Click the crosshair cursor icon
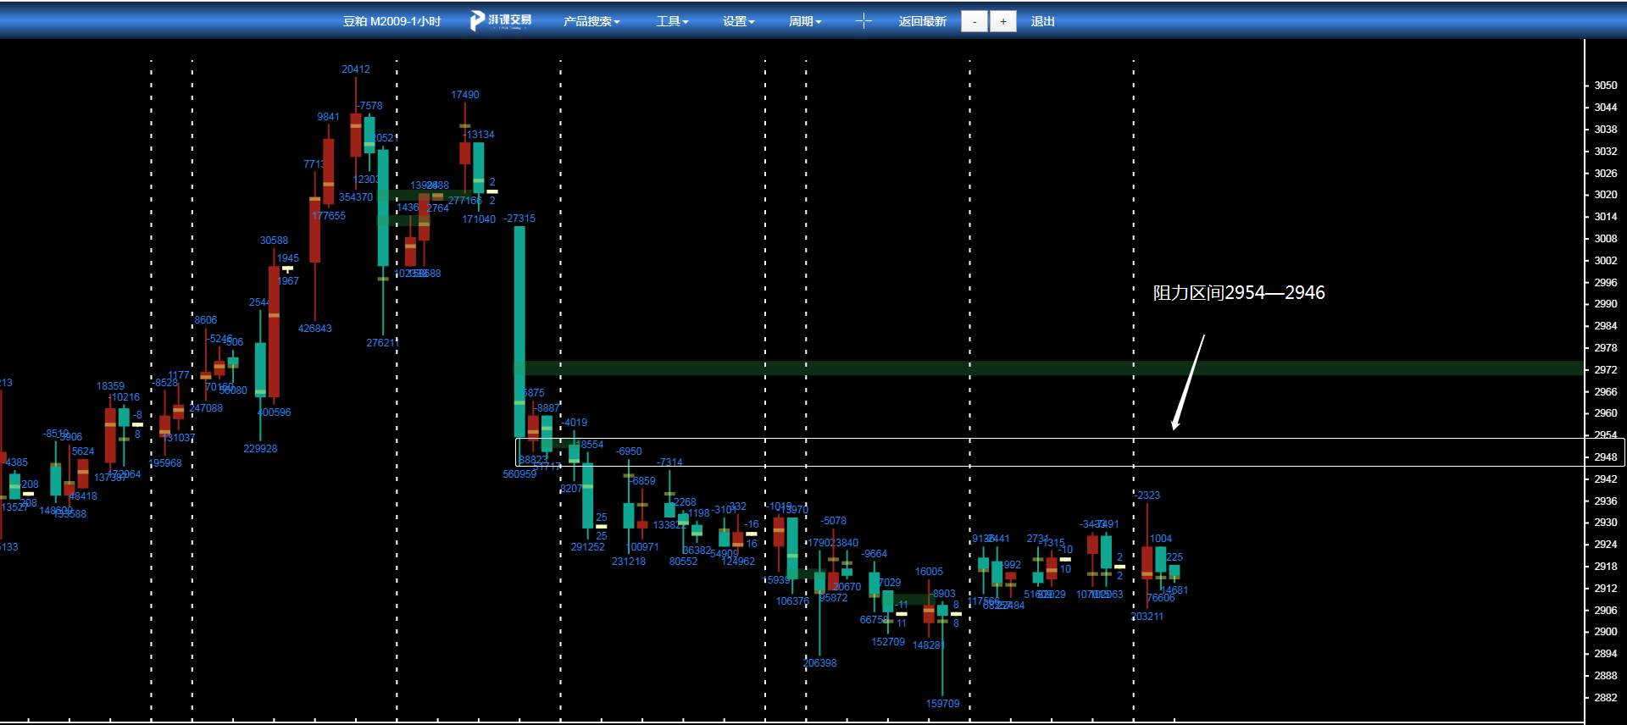1627x725 pixels. (863, 21)
